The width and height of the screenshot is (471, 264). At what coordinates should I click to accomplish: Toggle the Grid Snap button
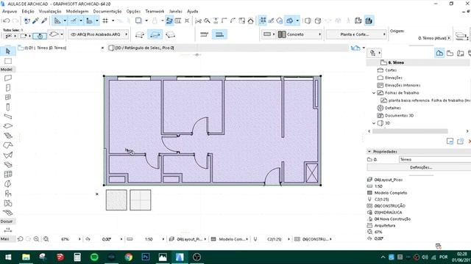coord(105,21)
